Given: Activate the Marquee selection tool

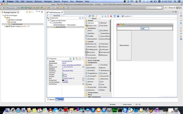Looking at the screenshot, I should click(x=102, y=23).
